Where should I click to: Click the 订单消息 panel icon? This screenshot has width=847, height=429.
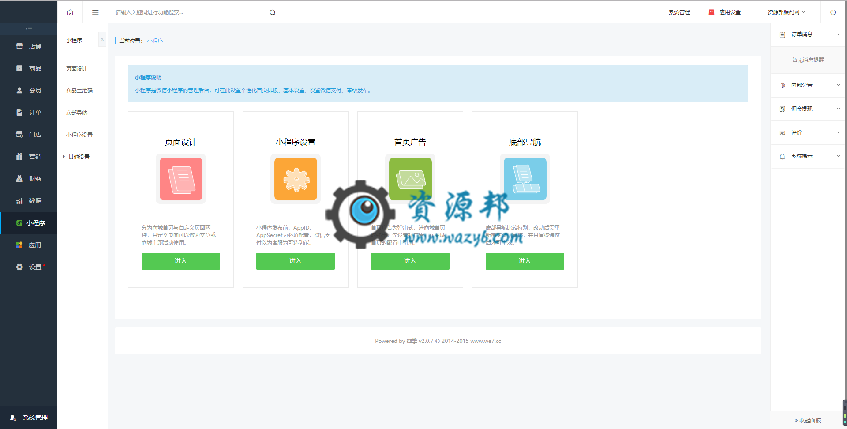point(782,34)
